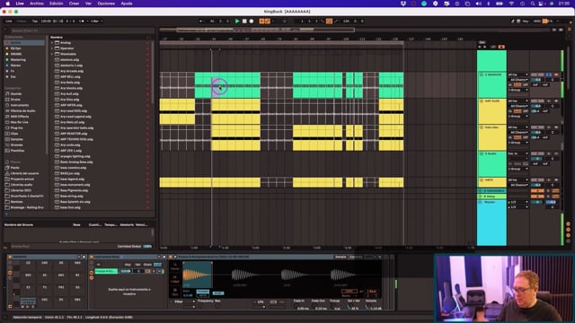Click the Tap tempo button
Image resolution: width=575 pixels, height=323 pixels.
point(35,22)
